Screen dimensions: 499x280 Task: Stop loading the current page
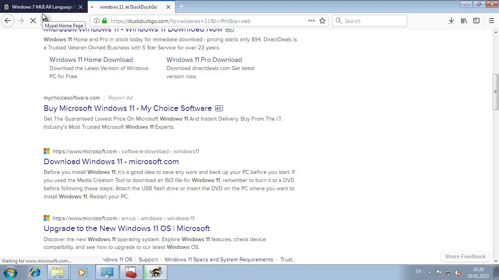click(34, 21)
